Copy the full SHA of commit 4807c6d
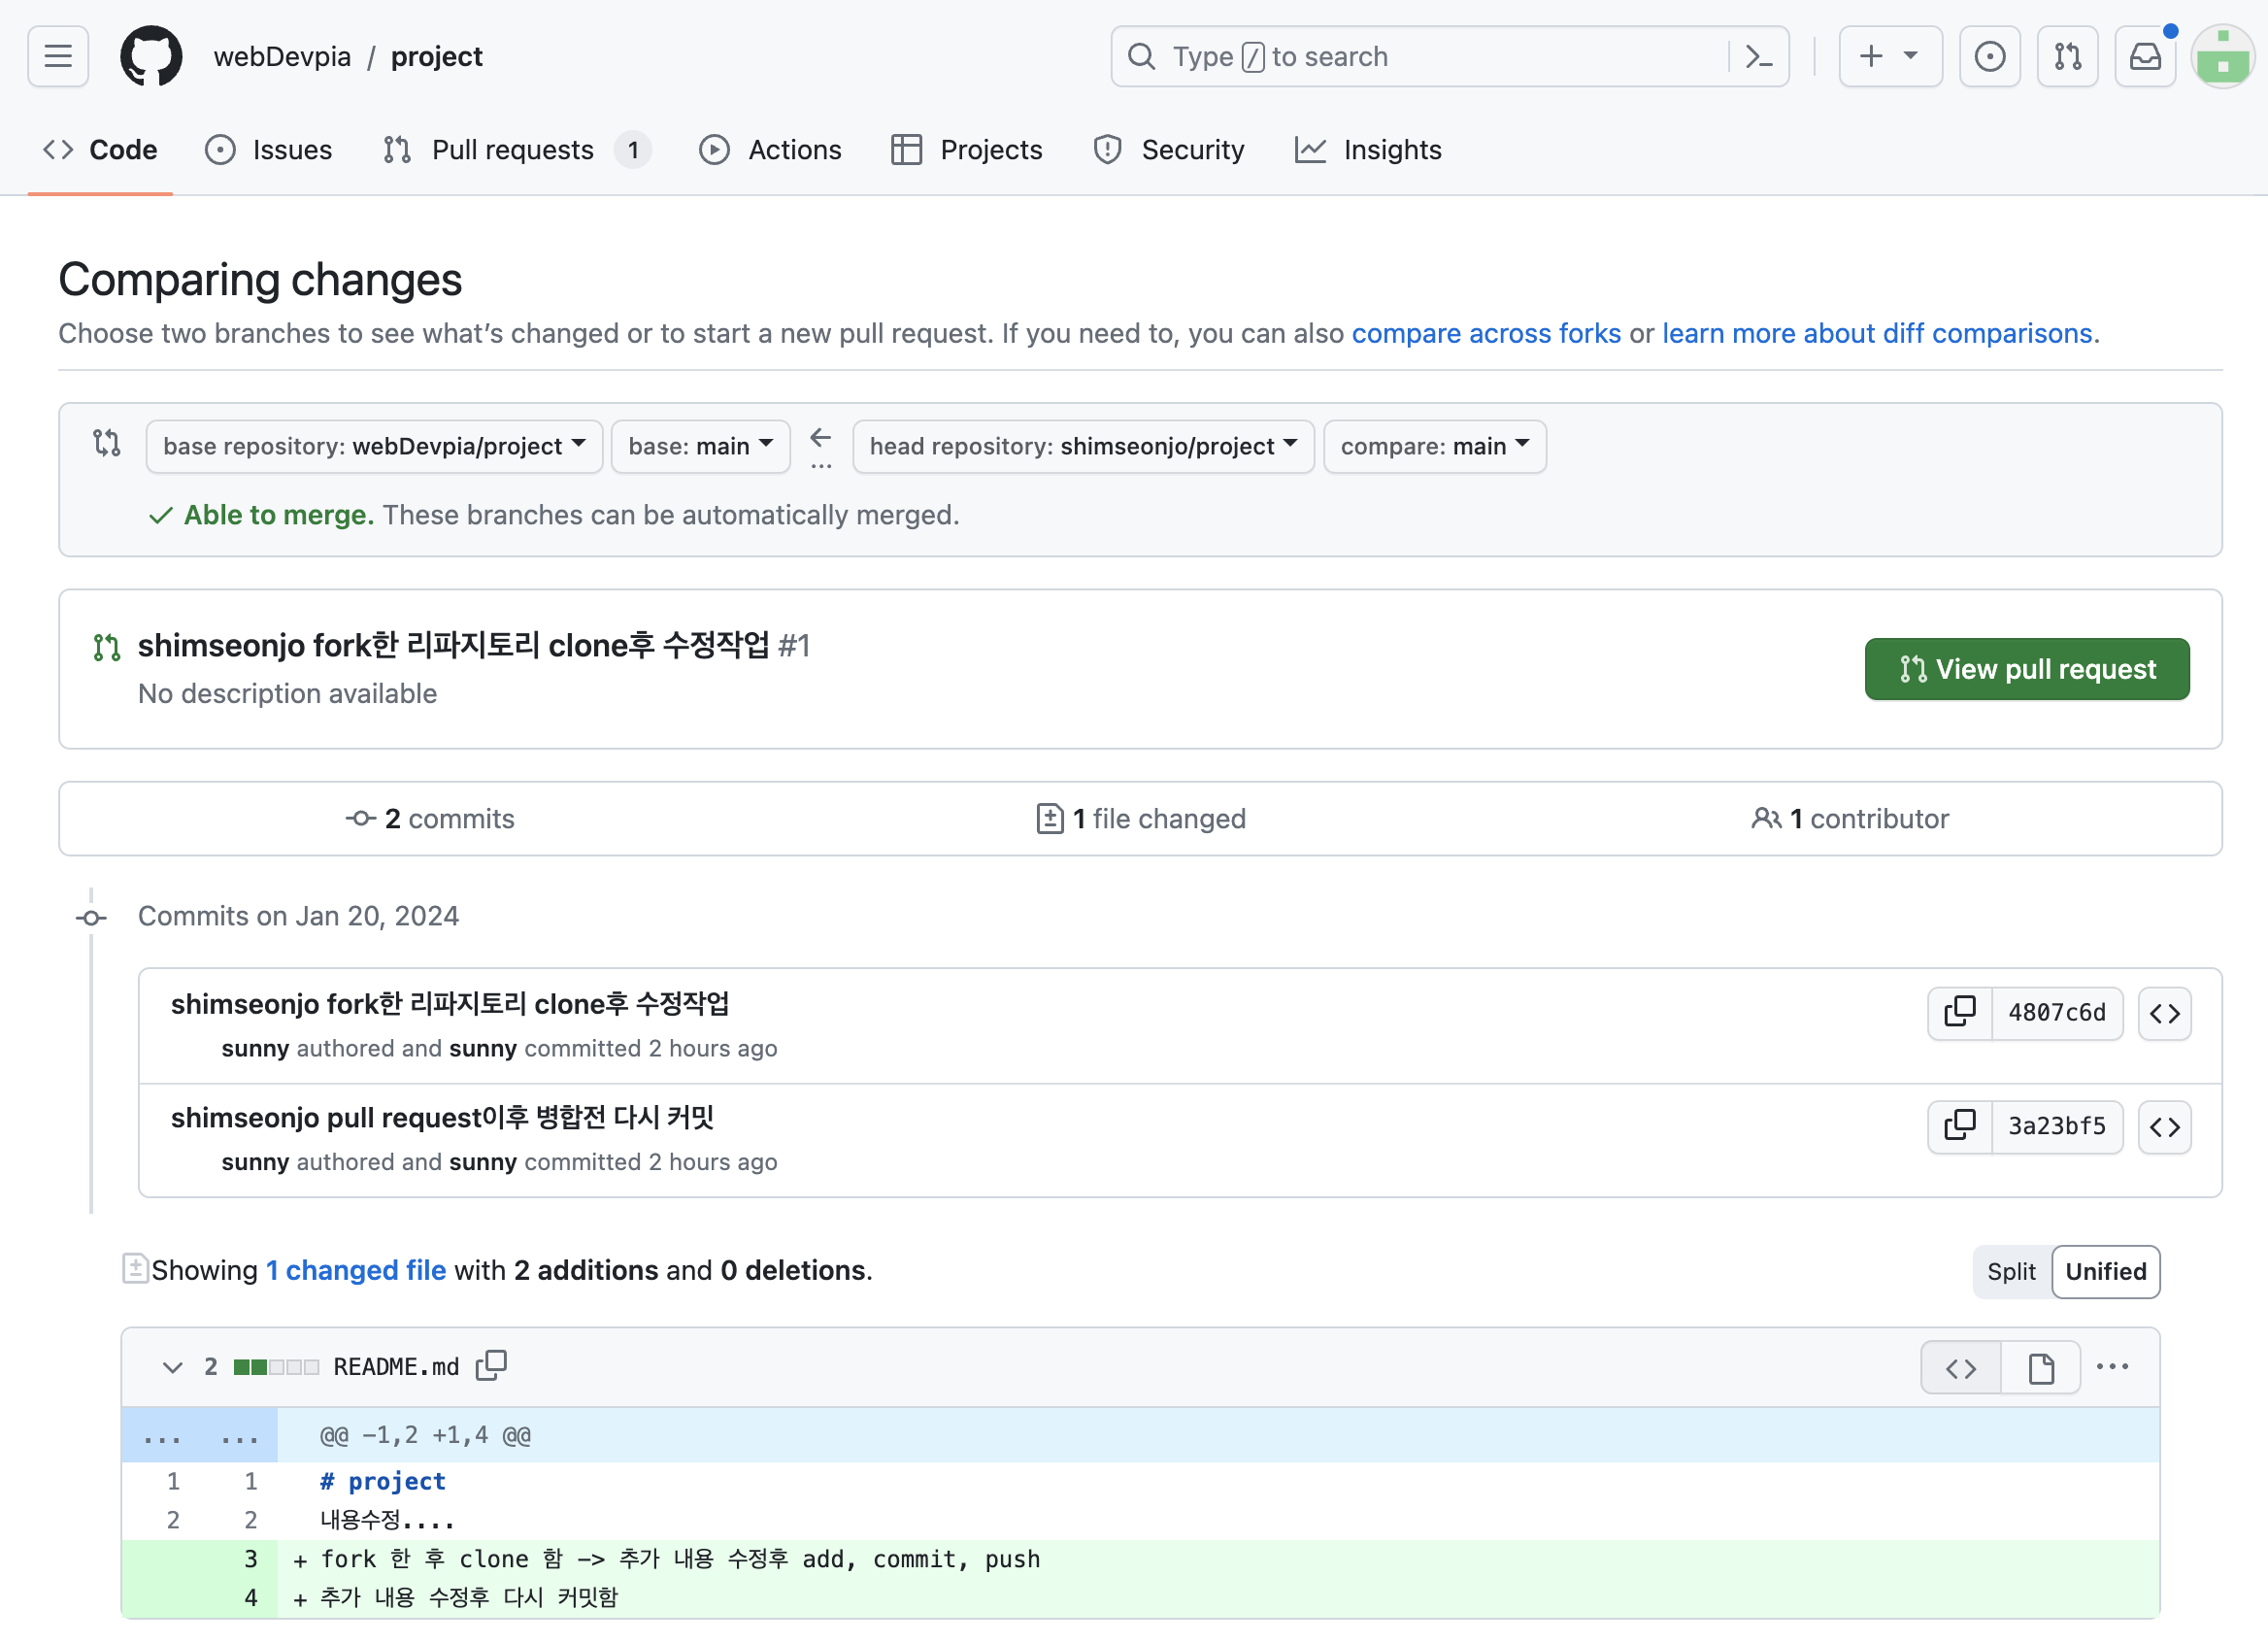This screenshot has height=1643, width=2268. pos(1958,1012)
